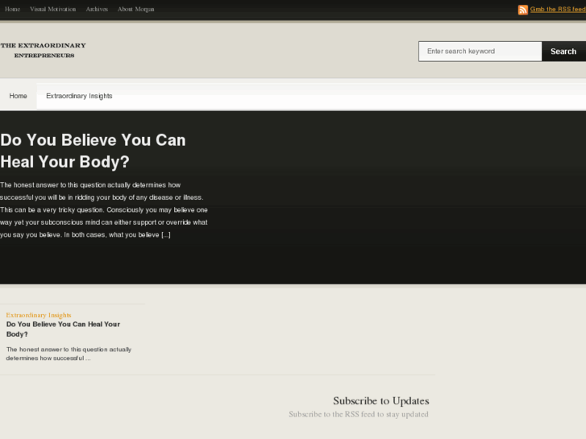This screenshot has height=439, width=586.
Task: Open the Archives page
Action: point(97,10)
